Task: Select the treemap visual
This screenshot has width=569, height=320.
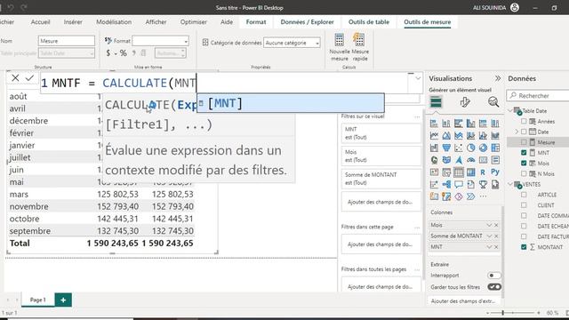Action: tap(495, 148)
